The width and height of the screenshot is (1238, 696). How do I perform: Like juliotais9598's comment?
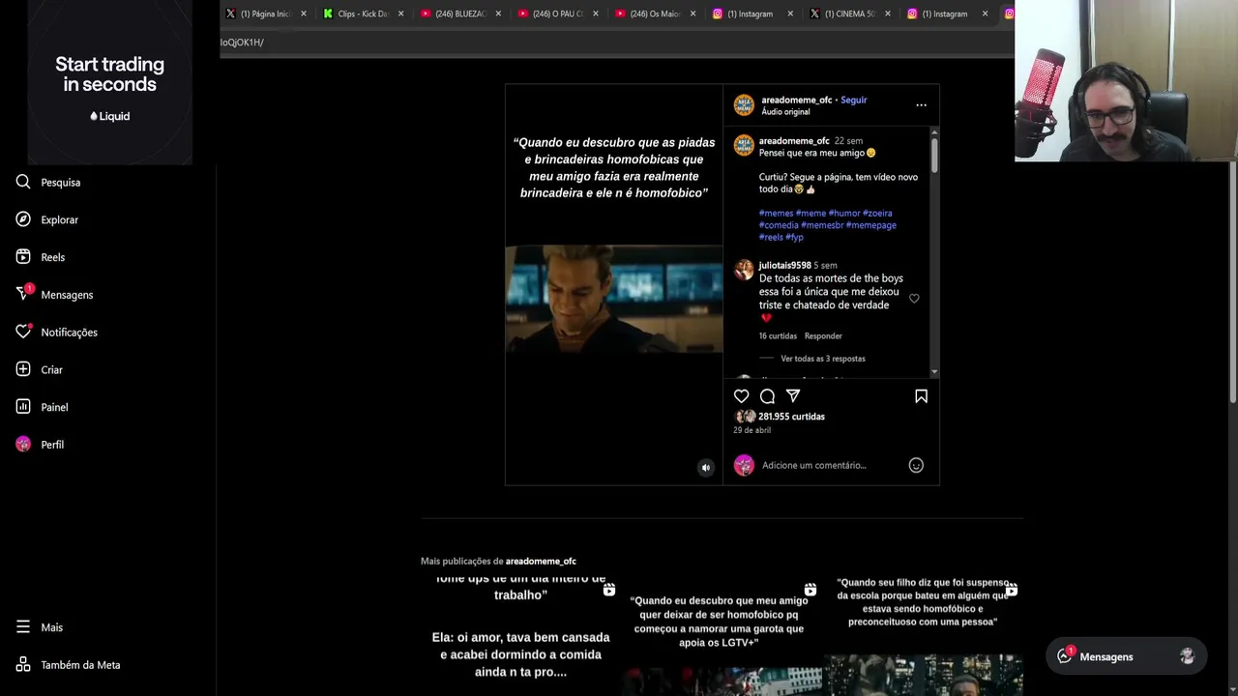(914, 299)
